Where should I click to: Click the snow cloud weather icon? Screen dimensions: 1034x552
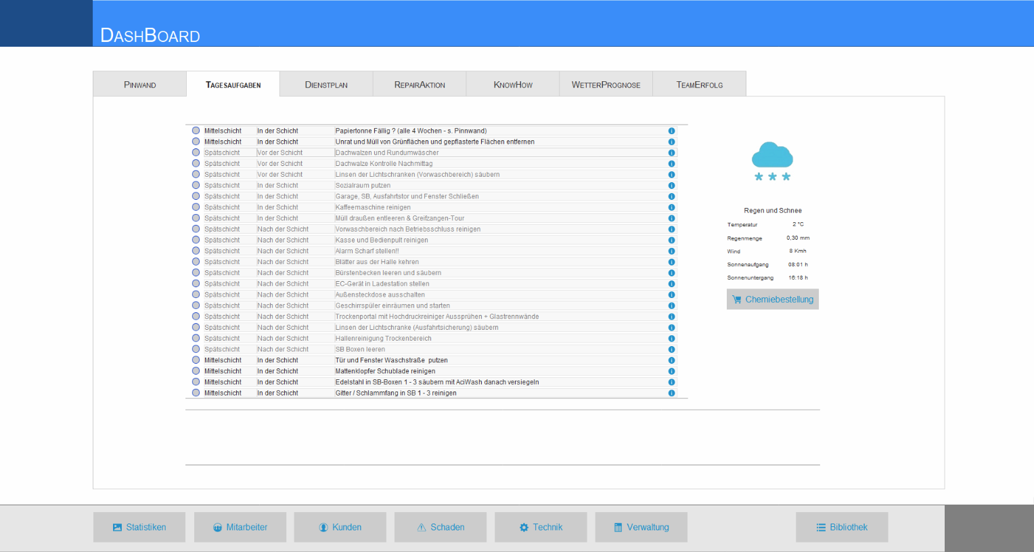pos(772,161)
